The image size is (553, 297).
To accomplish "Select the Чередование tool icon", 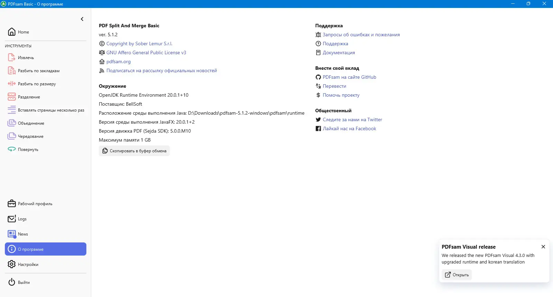I will tap(12, 136).
